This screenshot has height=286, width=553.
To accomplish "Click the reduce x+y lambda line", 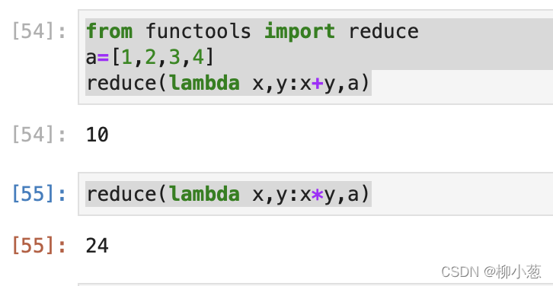I will [x=229, y=83].
